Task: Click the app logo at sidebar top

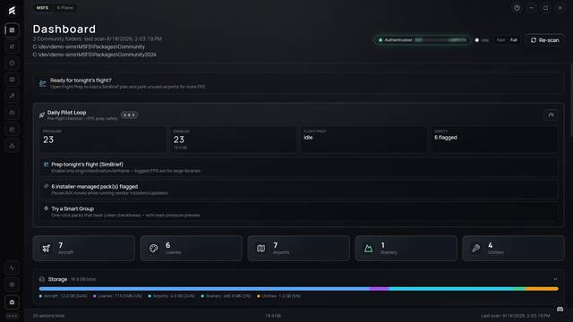Action: [x=12, y=10]
